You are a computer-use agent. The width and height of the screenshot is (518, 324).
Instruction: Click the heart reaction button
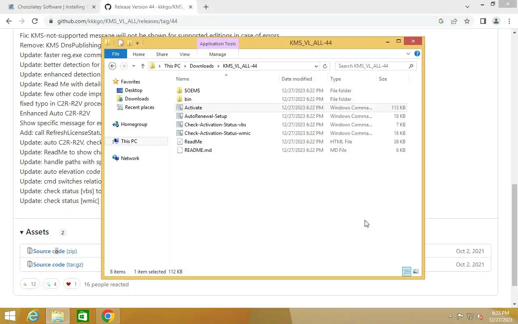[x=71, y=284]
